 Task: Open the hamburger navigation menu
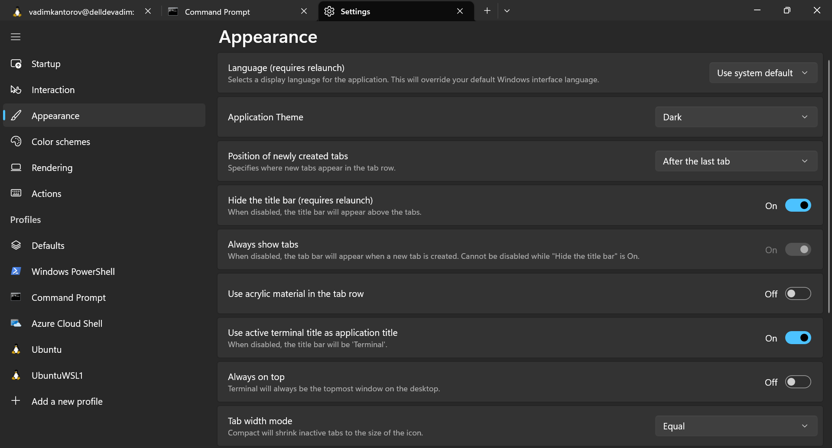point(16,37)
